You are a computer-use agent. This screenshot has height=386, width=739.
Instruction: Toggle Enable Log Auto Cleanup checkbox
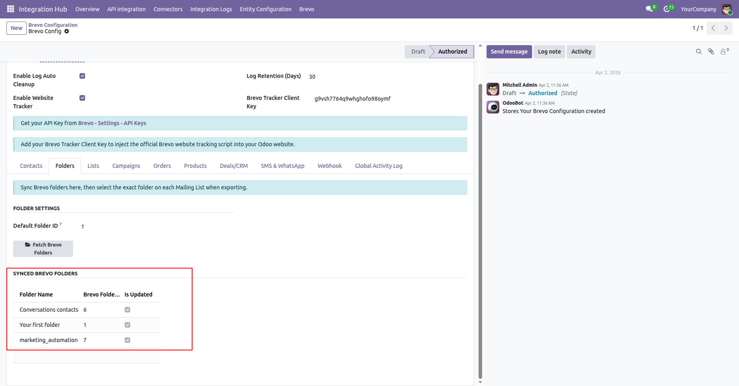pyautogui.click(x=82, y=76)
